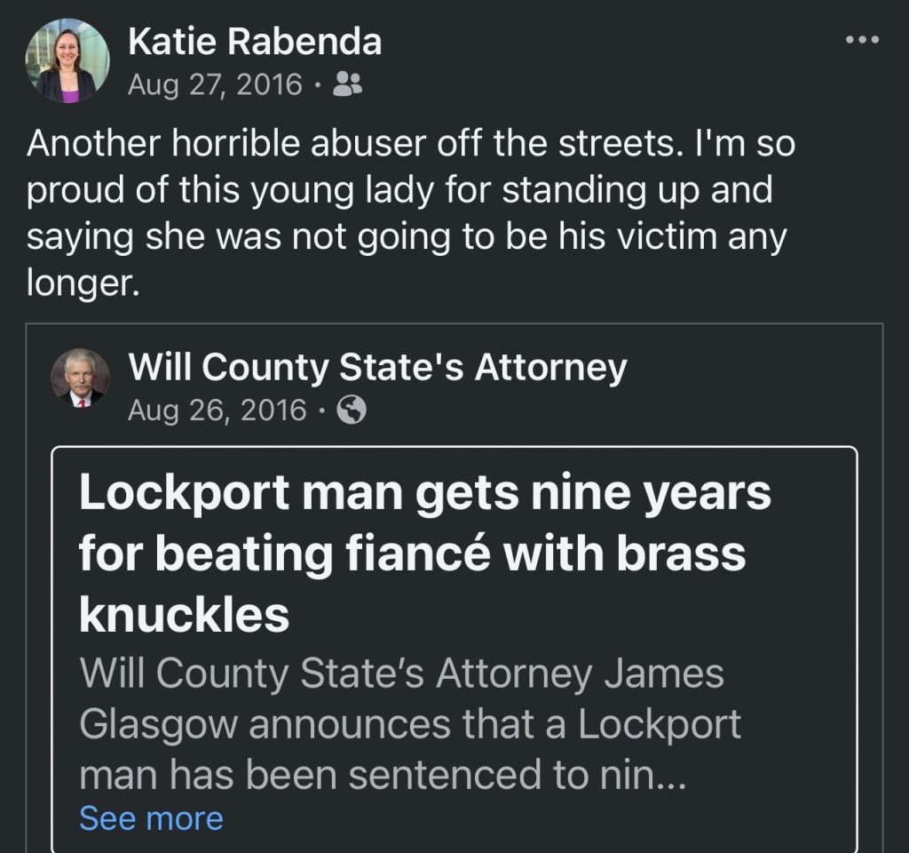Tap the 'Will County State's Attorney James' description line
Viewport: 909px width, 853px height.
click(x=401, y=674)
